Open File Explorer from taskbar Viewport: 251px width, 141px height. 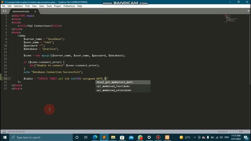pos(113,137)
